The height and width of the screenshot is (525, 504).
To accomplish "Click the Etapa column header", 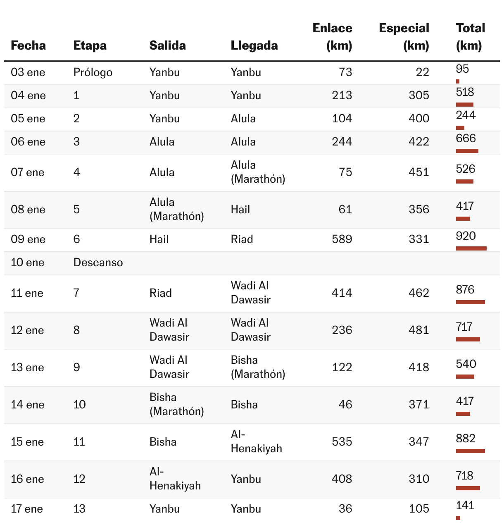I will click(x=90, y=45).
